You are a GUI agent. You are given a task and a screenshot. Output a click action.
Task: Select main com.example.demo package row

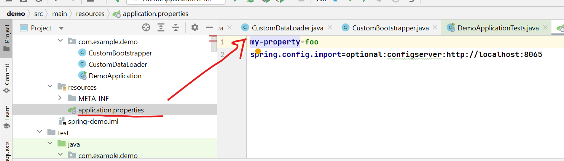[x=108, y=42]
